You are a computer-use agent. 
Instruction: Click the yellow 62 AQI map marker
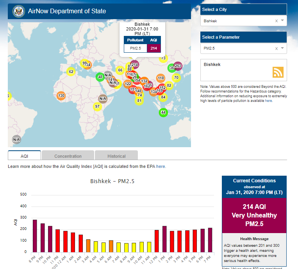tap(71, 72)
